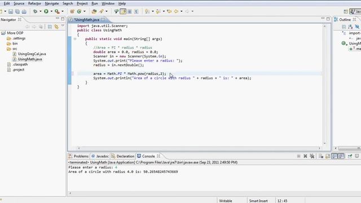Open the Window menu

[x=108, y=3]
